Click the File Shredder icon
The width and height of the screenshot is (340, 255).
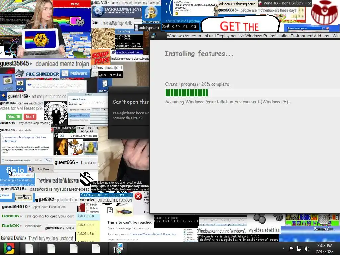point(20,73)
